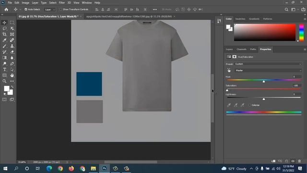This screenshot has width=307, height=173.
Task: Select the Spot Healing Brush tool
Action: tap(12, 40)
